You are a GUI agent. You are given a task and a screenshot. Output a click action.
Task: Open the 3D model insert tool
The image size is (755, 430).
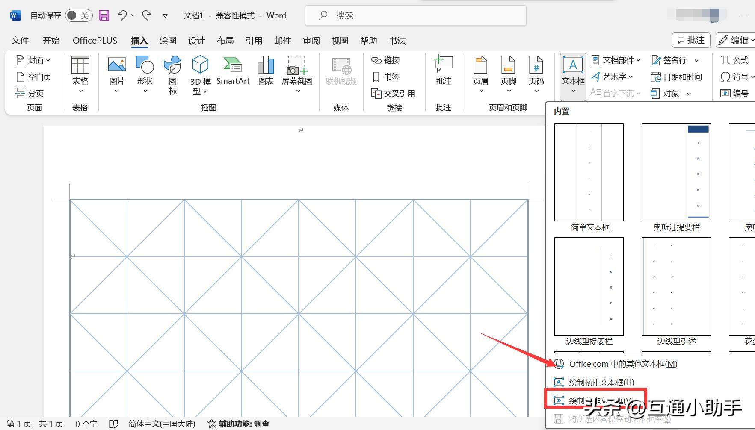click(x=200, y=65)
